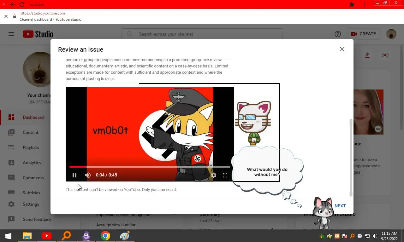Screen dimensions: 404x242
Task: Open File Explorer from the taskbar
Action: click(x=27, y=236)
